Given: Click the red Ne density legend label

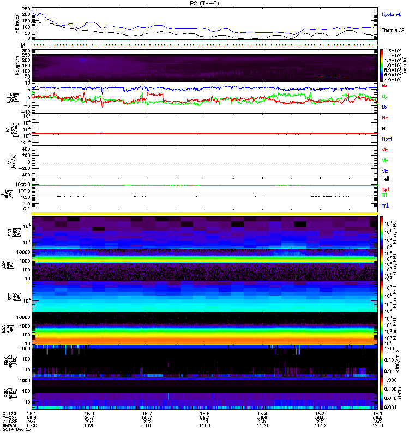Looking at the screenshot, I should (x=385, y=117).
